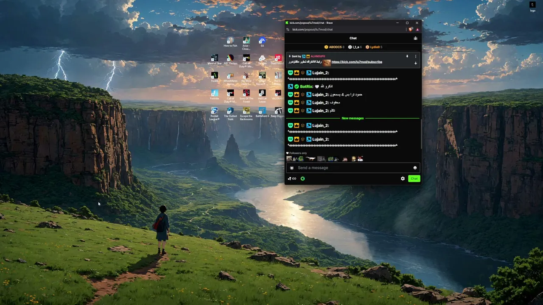The width and height of the screenshot is (543, 305).
Task: Open pinned message three-dot options menu
Action: click(415, 56)
